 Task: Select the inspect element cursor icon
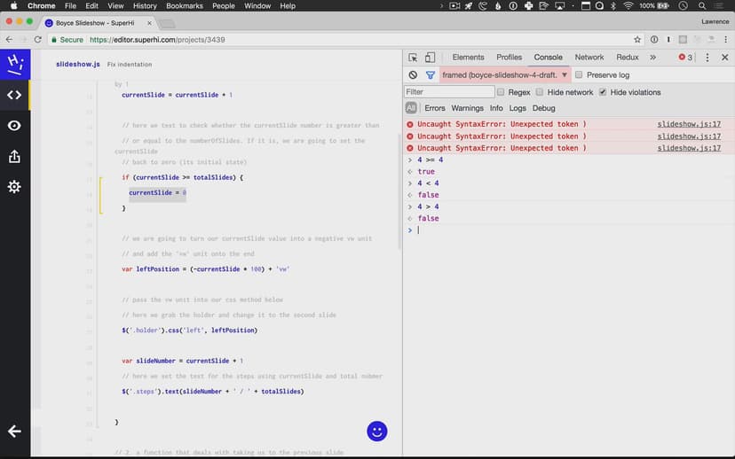[x=413, y=58]
